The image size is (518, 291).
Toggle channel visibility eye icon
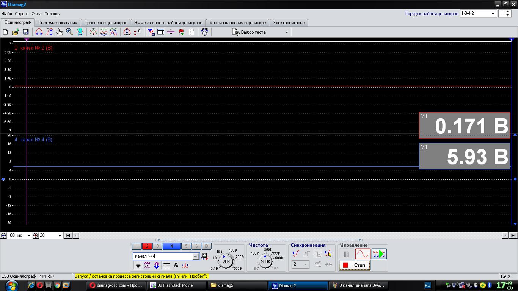tap(139, 266)
